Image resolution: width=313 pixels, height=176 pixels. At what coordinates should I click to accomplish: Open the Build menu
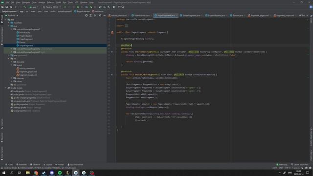59,2
